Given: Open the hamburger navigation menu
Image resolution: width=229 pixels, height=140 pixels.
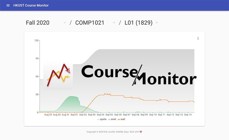Looking at the screenshot, I should tap(8, 5).
